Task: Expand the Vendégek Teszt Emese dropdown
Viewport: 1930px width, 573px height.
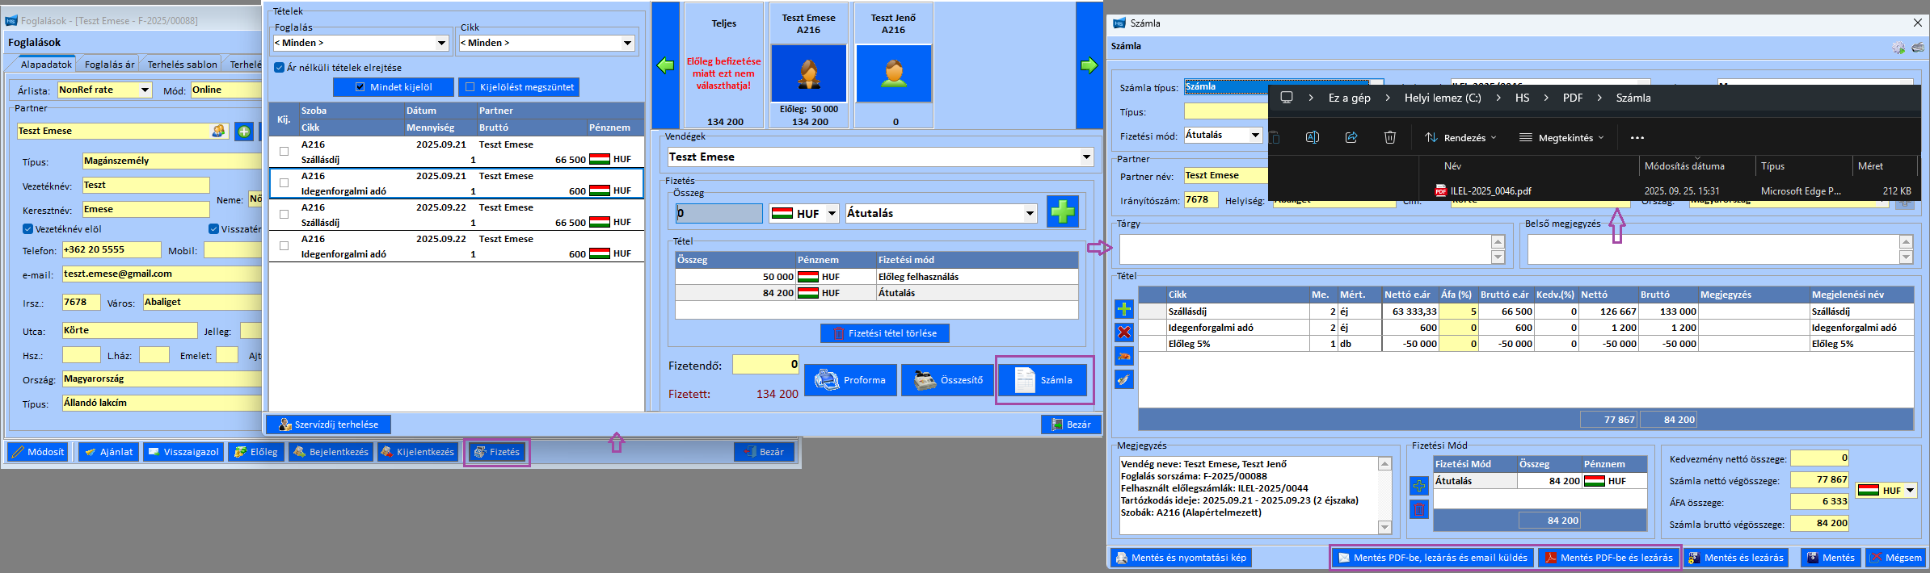Action: [1086, 157]
